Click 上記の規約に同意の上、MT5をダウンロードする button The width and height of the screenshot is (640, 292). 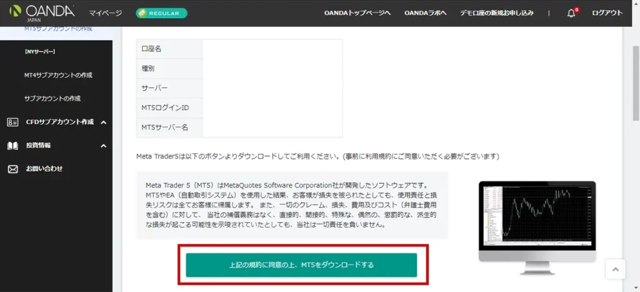point(301,265)
